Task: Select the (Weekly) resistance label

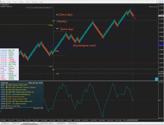Action: coord(62,21)
